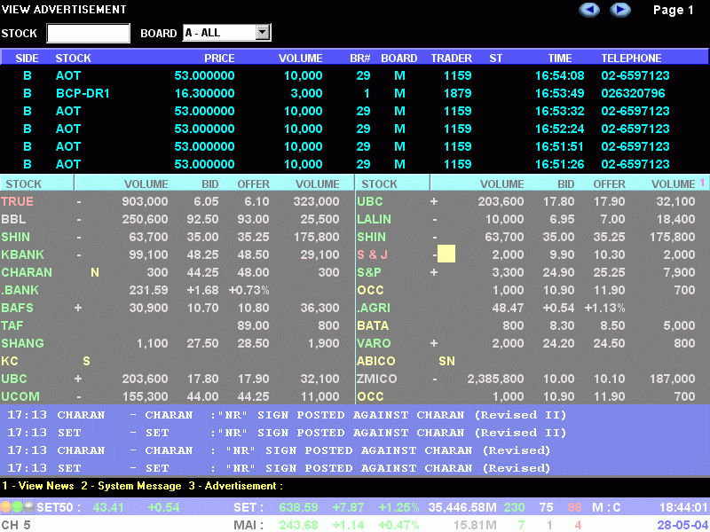
Task: Click MAI index value 243.68
Action: (x=298, y=525)
